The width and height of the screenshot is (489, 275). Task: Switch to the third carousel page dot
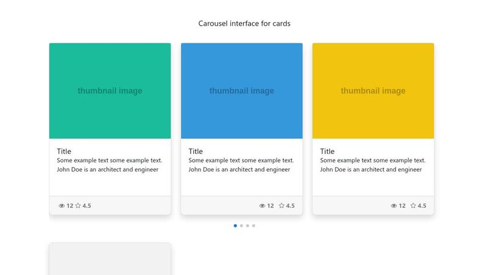click(x=248, y=226)
